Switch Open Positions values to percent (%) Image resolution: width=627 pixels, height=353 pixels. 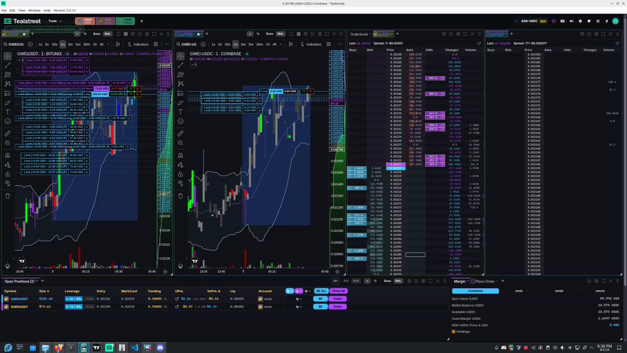375,281
